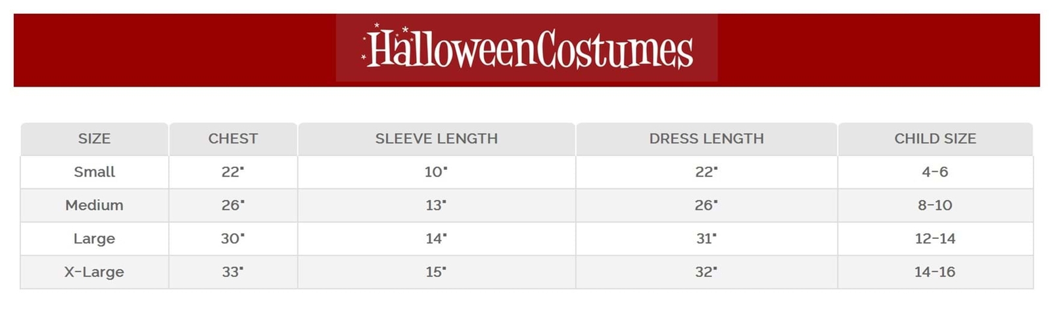Image resolution: width=1052 pixels, height=309 pixels.
Task: Click the SLEEVE LENGTH column header
Action: point(437,138)
